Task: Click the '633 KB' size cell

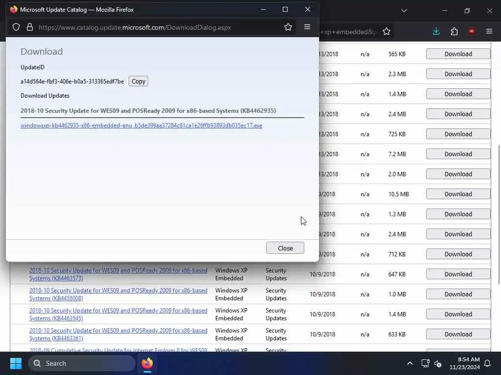Action: coord(397,334)
